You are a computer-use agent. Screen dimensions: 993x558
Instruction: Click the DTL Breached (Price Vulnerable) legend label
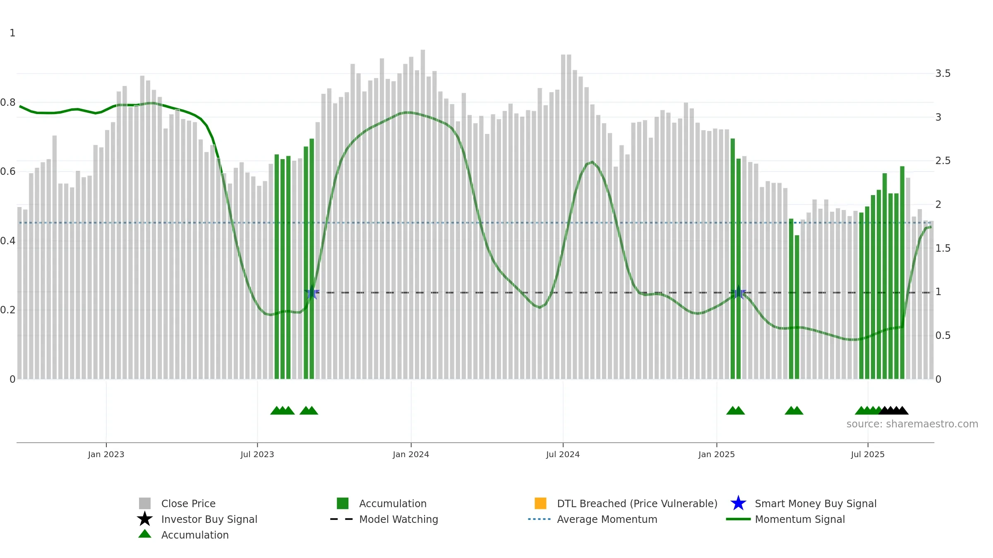(x=637, y=503)
